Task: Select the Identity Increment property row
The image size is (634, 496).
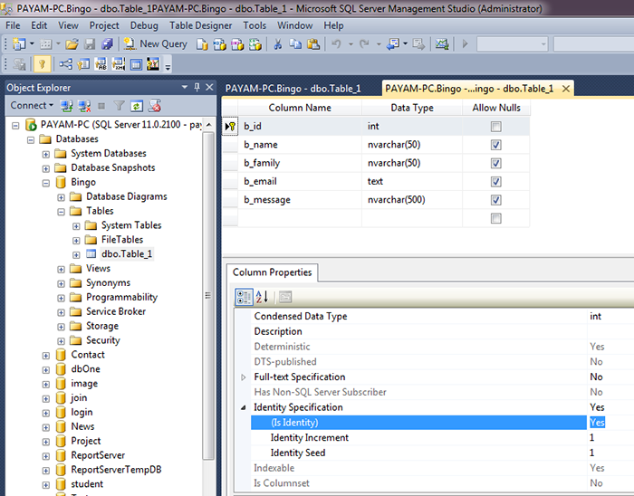Action: pyautogui.click(x=443, y=437)
